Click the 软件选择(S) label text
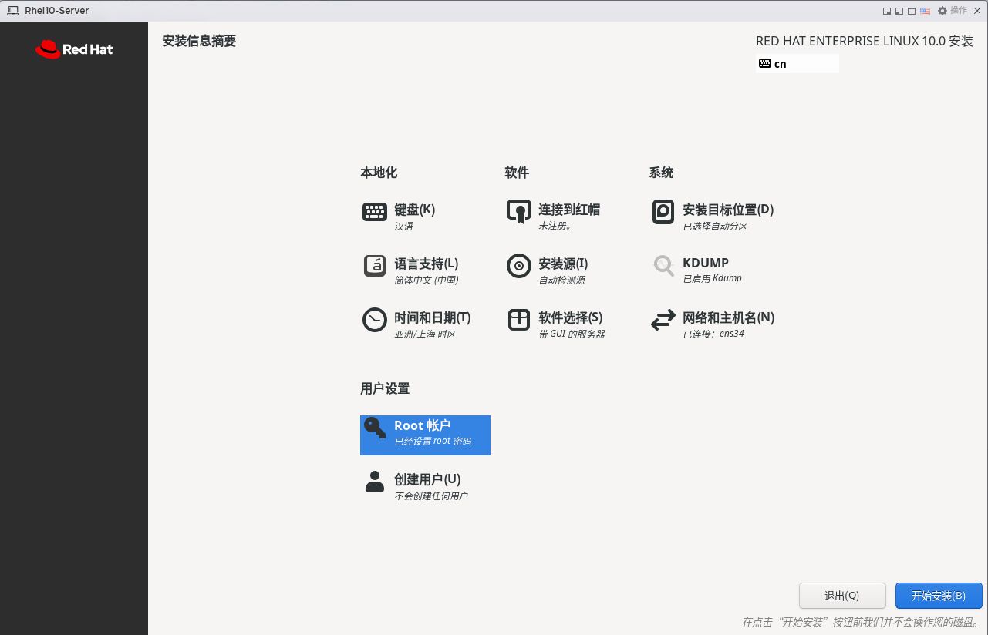988x635 pixels. click(x=570, y=317)
